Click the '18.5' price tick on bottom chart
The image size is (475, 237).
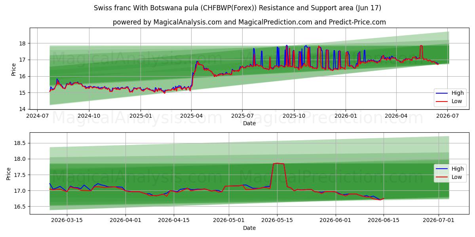pyautogui.click(x=21, y=143)
